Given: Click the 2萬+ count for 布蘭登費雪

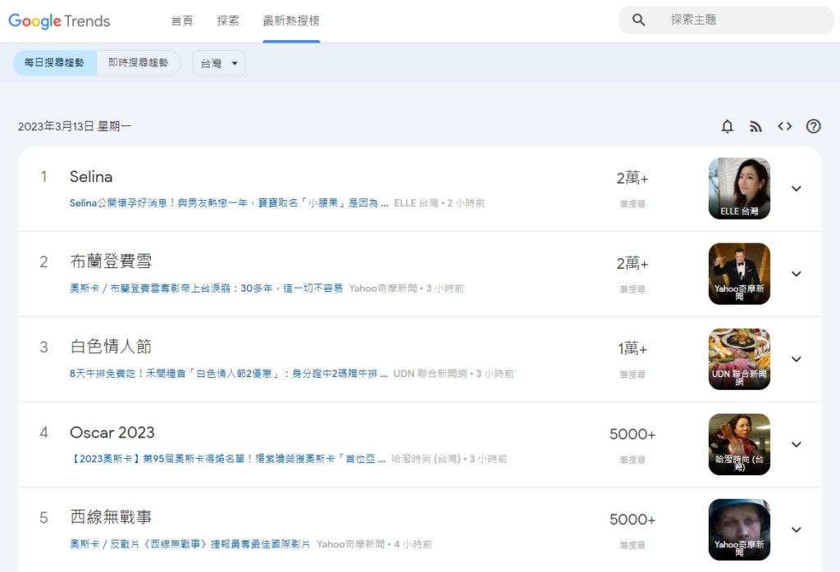Looking at the screenshot, I should click(x=632, y=263).
